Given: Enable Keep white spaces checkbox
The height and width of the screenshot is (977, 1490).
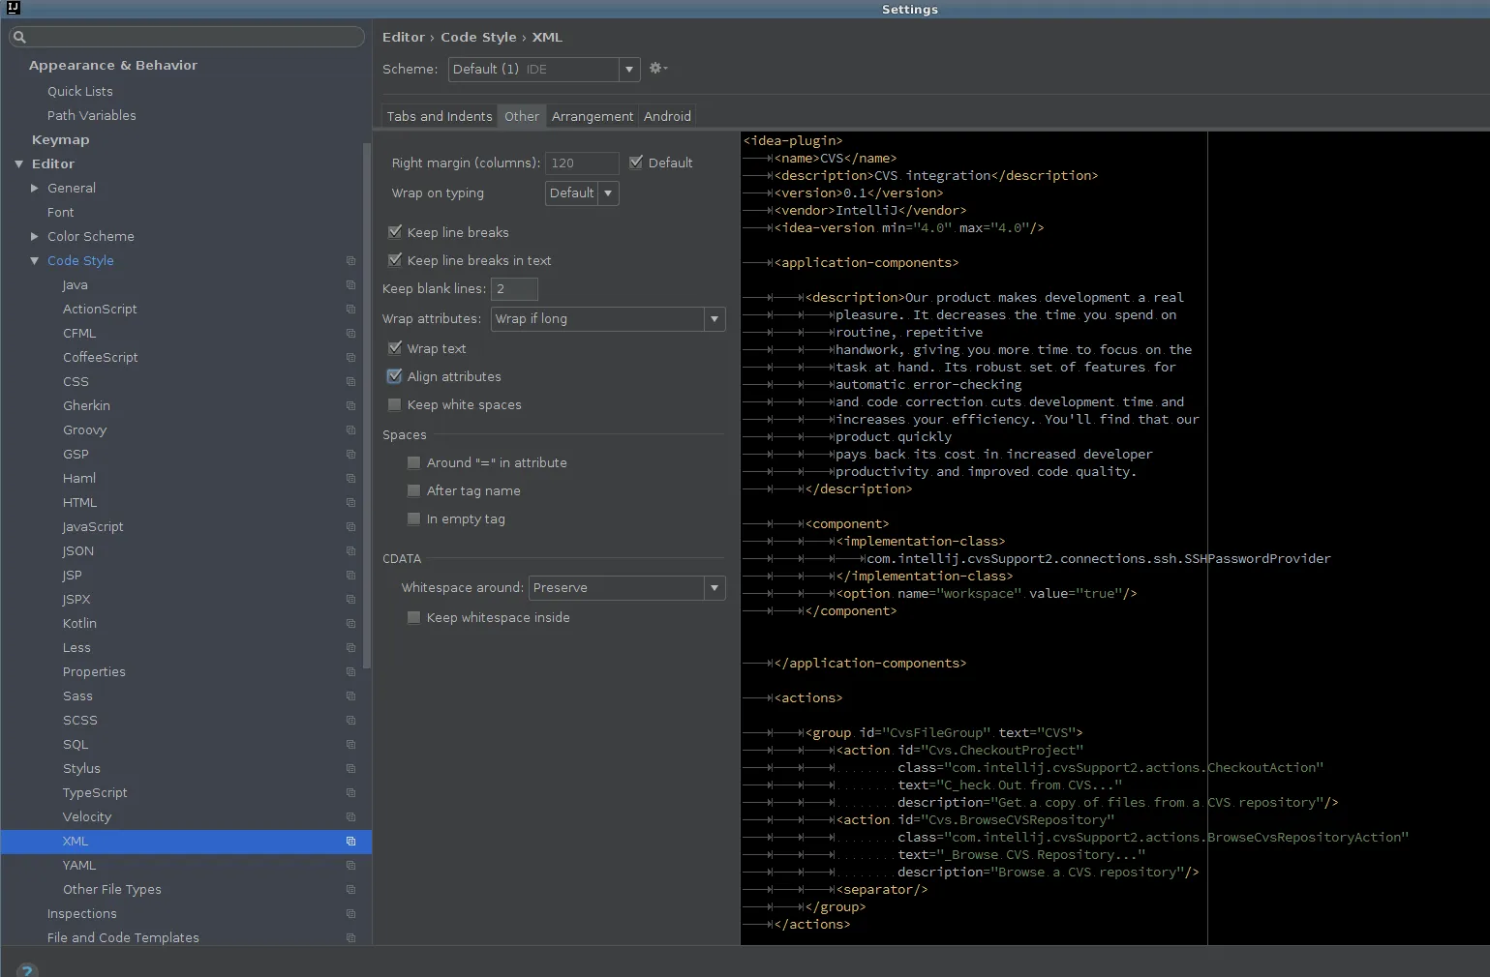Looking at the screenshot, I should (395, 404).
